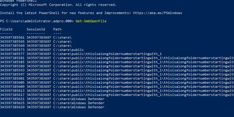
Task: Click the C:\share\public path entry
Action: [x=68, y=50]
